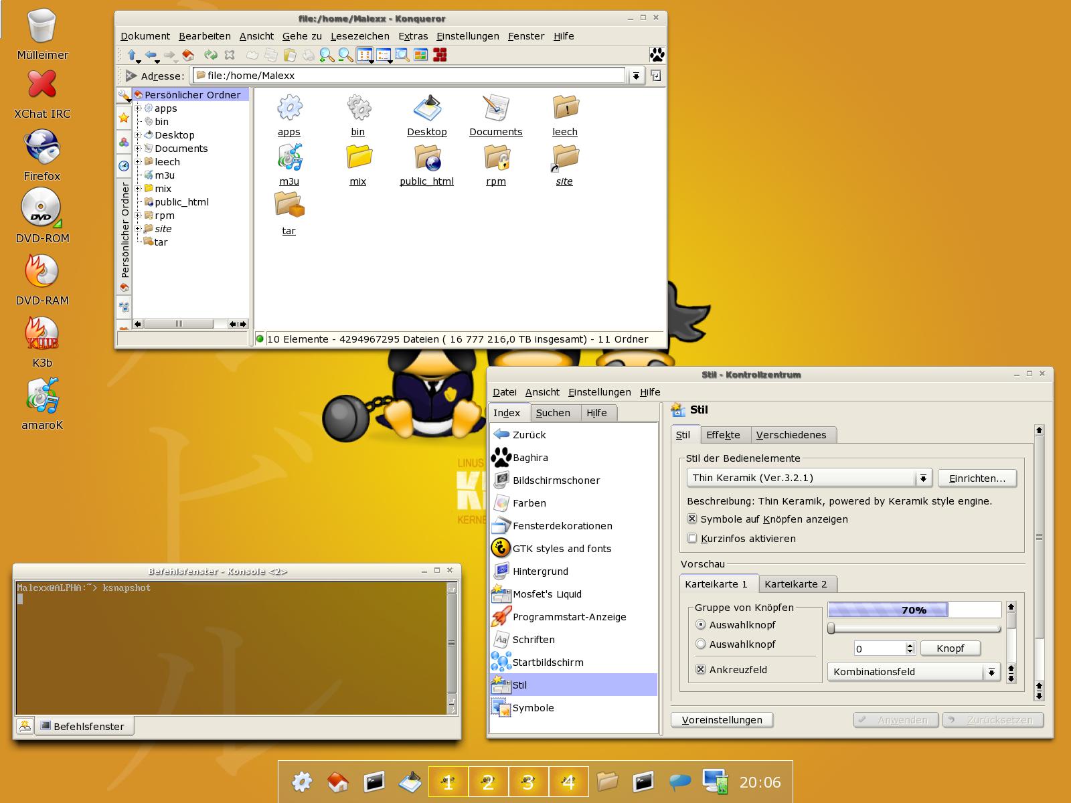Expand the rpm tree node

click(x=139, y=215)
